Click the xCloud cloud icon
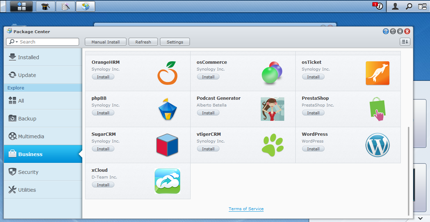Image resolution: width=430 pixels, height=222 pixels. point(167,181)
